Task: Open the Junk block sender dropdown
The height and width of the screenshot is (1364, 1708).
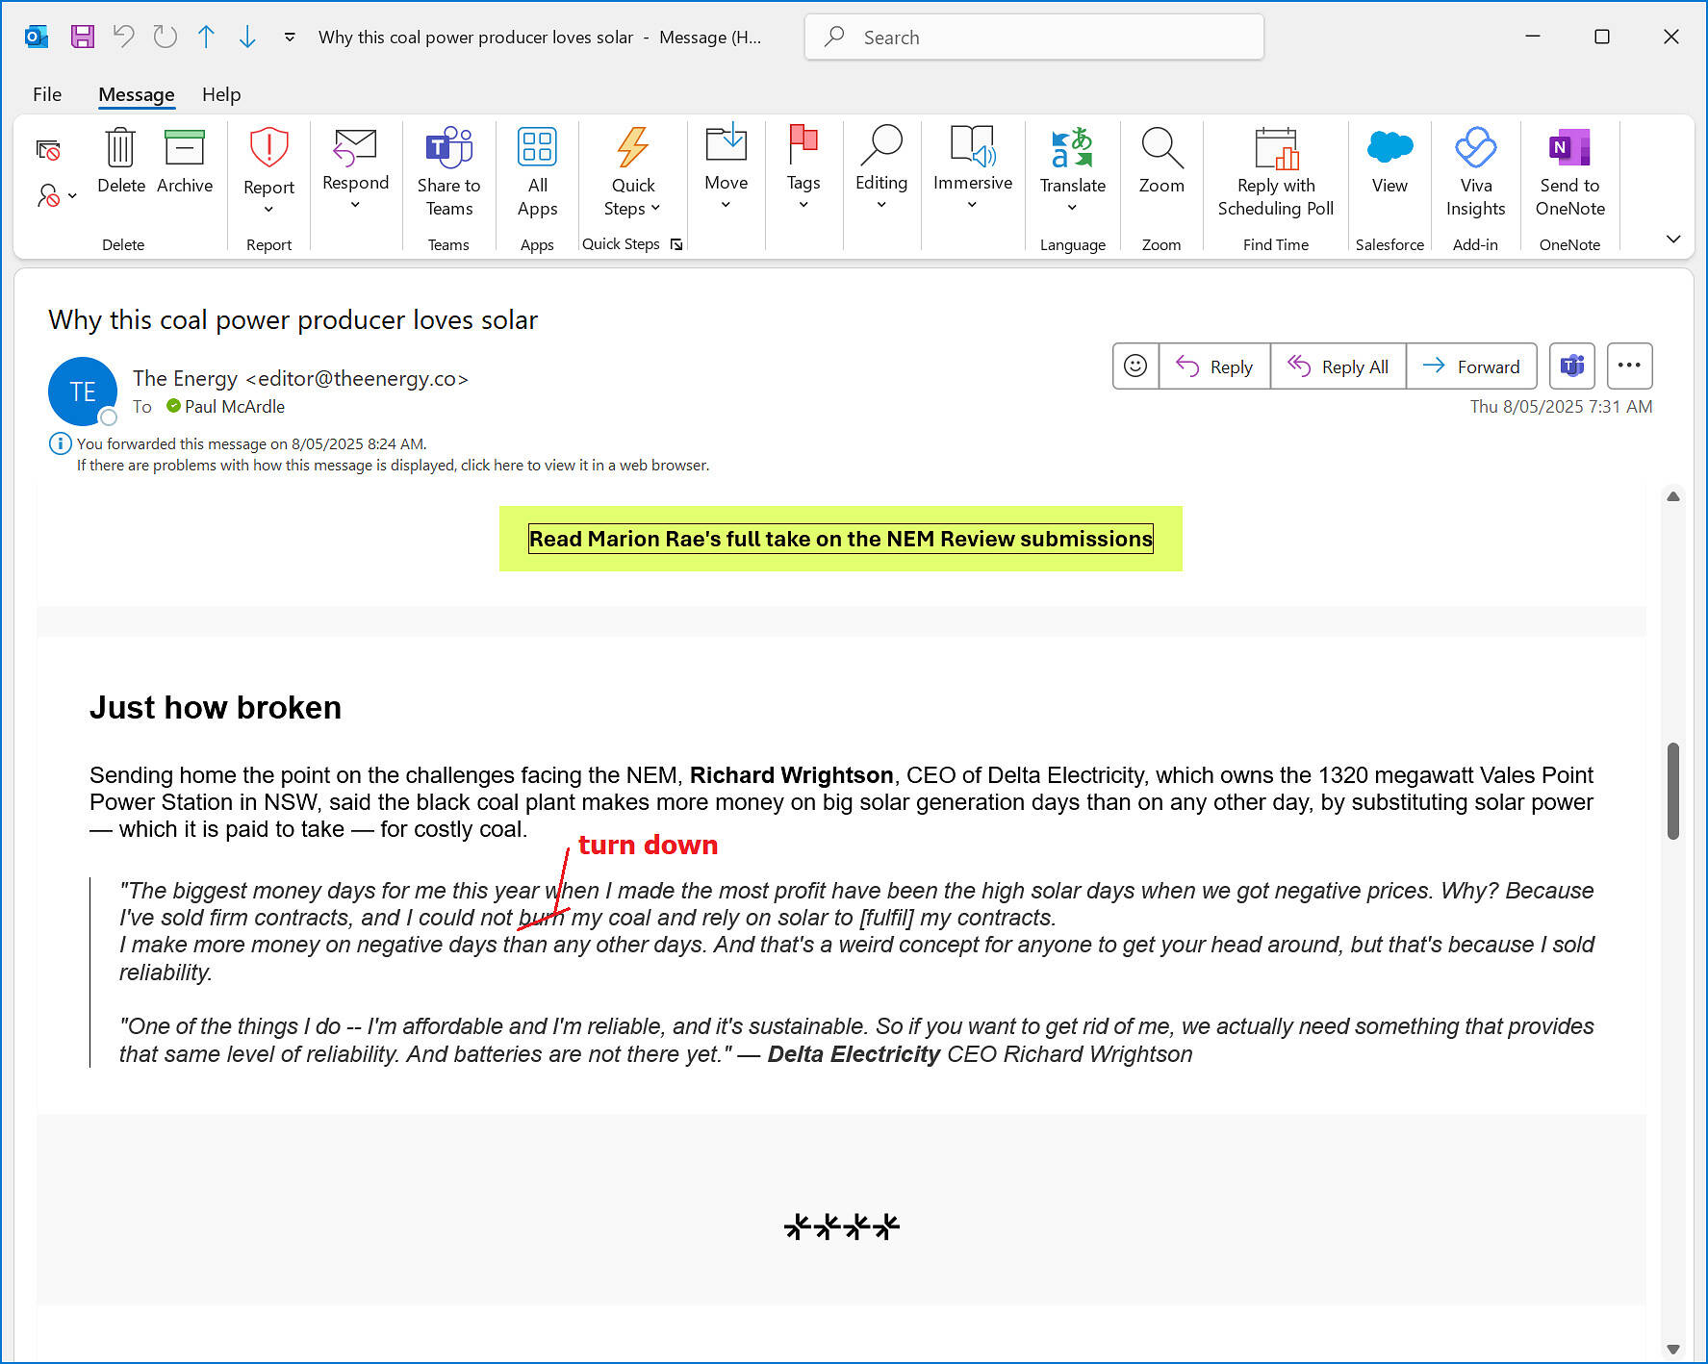Action: [x=56, y=195]
